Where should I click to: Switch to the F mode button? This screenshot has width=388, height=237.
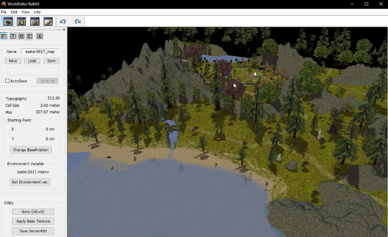[x=4, y=36]
